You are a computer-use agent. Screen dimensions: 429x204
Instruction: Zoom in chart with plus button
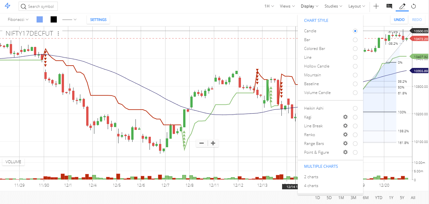pyautogui.click(x=213, y=143)
